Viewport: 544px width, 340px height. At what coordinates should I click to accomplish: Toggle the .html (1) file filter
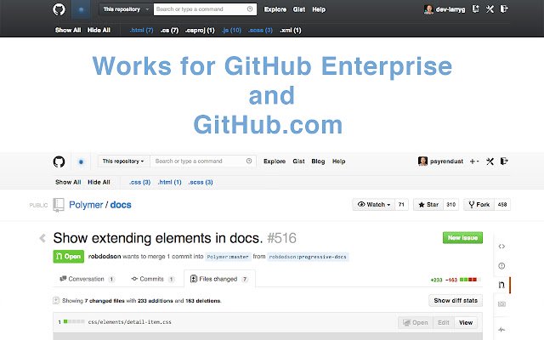click(x=170, y=182)
